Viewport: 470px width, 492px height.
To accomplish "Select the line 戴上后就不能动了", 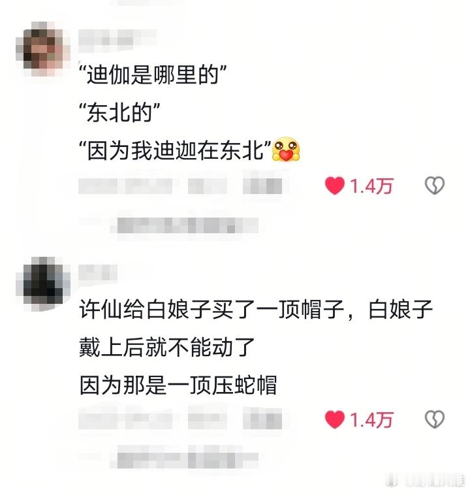I will pyautogui.click(x=167, y=348).
